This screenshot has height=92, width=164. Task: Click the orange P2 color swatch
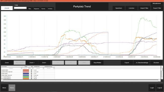[x=26, y=79]
